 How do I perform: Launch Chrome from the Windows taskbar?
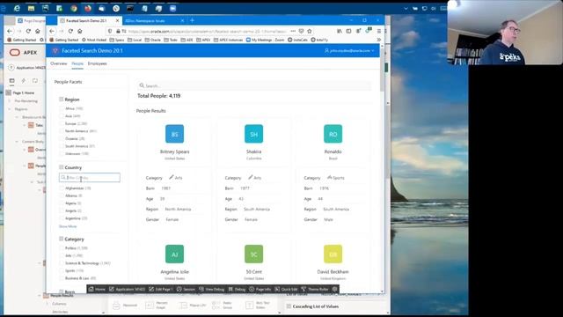[74, 8]
